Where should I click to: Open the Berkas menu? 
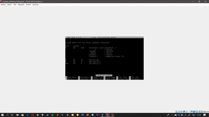pos(3,5)
